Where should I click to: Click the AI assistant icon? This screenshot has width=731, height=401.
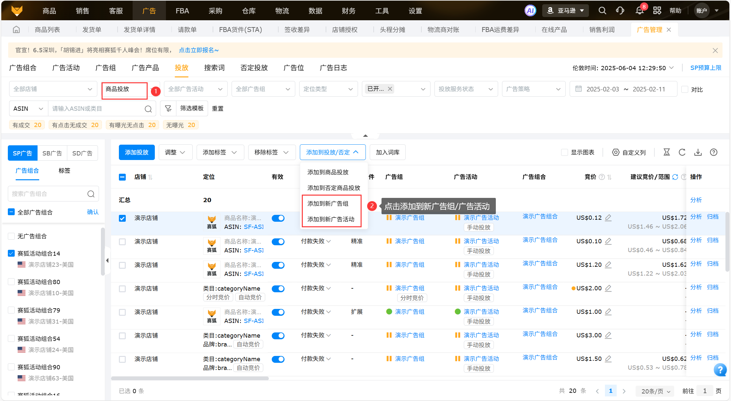[x=530, y=11]
